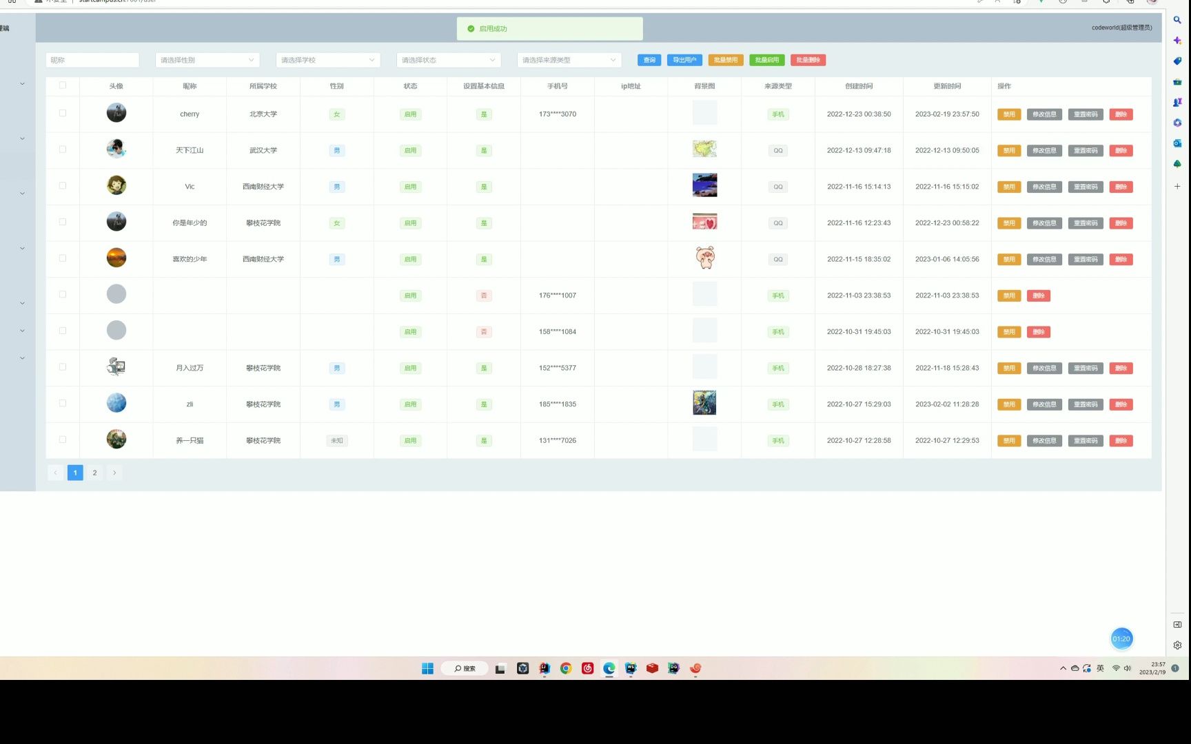Expand the fourth left sidebar menu chevron
The width and height of the screenshot is (1191, 744).
click(x=22, y=248)
